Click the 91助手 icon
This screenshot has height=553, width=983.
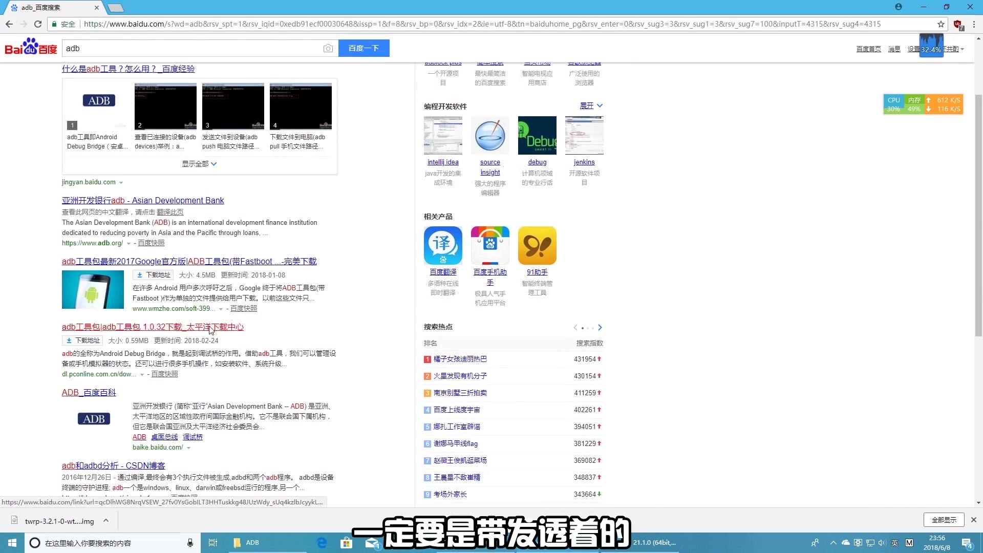pyautogui.click(x=537, y=245)
